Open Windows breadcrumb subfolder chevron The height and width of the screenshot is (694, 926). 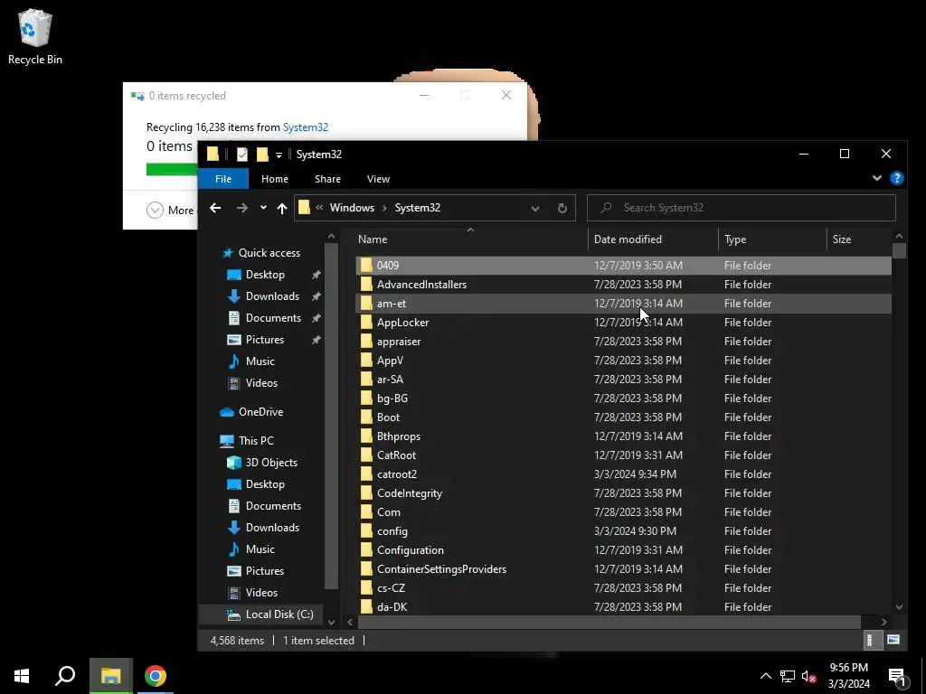coord(384,208)
